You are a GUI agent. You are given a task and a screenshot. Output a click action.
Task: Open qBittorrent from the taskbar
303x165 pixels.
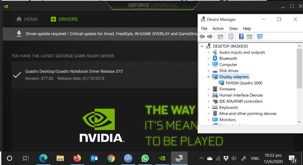(x=128, y=158)
